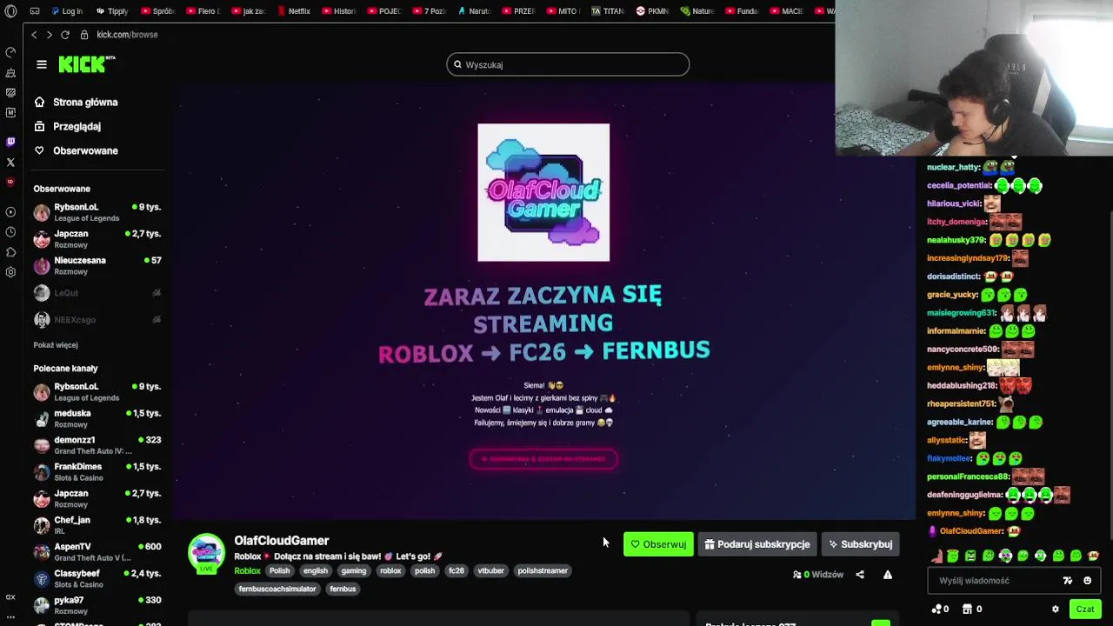Viewport: 1113px width, 626px height.
Task: Open followed channel Nieuczesana
Action: click(97, 265)
